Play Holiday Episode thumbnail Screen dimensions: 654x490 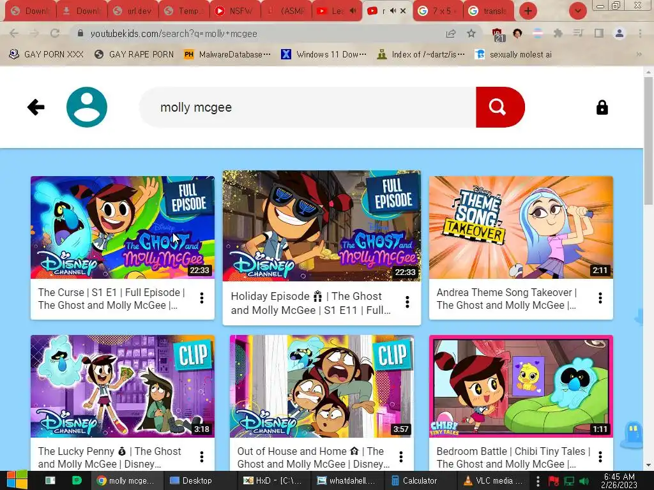(x=322, y=226)
